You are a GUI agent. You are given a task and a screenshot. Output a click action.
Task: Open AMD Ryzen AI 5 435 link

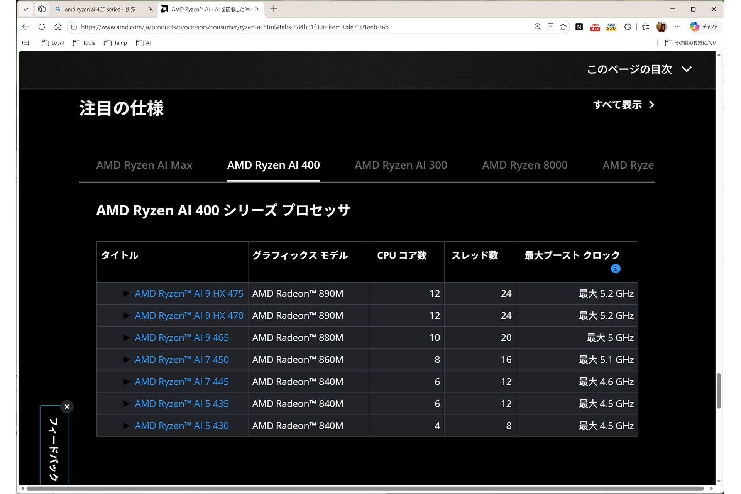[182, 404]
